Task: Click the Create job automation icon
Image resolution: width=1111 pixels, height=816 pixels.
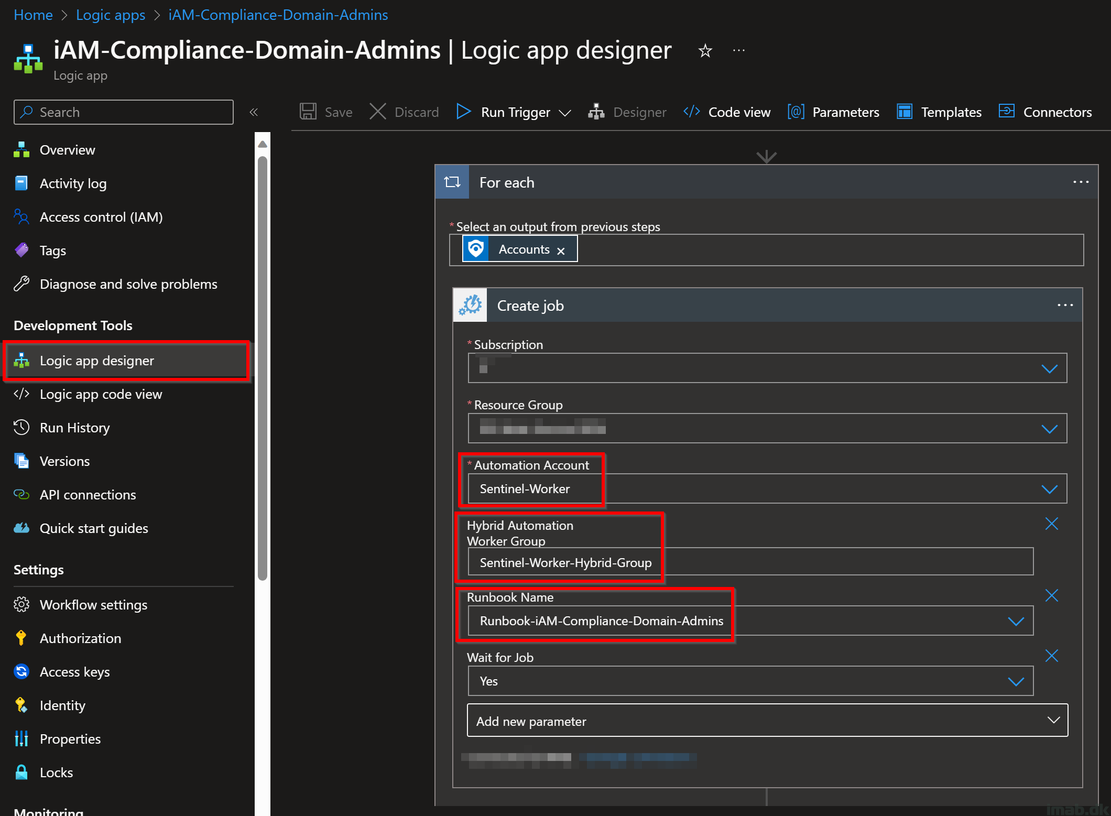Action: click(x=470, y=306)
